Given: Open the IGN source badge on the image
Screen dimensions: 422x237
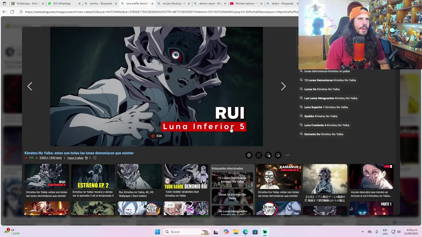Looking at the screenshot, I should coord(156,136).
